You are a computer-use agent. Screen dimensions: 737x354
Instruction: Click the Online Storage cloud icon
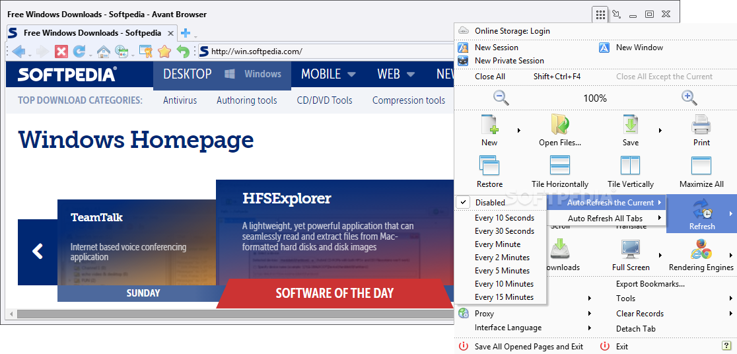(x=464, y=31)
